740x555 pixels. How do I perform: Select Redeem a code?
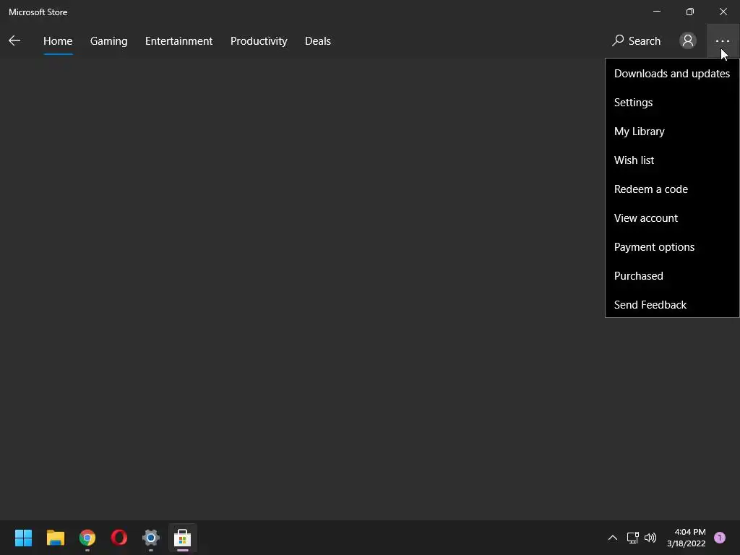pyautogui.click(x=671, y=189)
